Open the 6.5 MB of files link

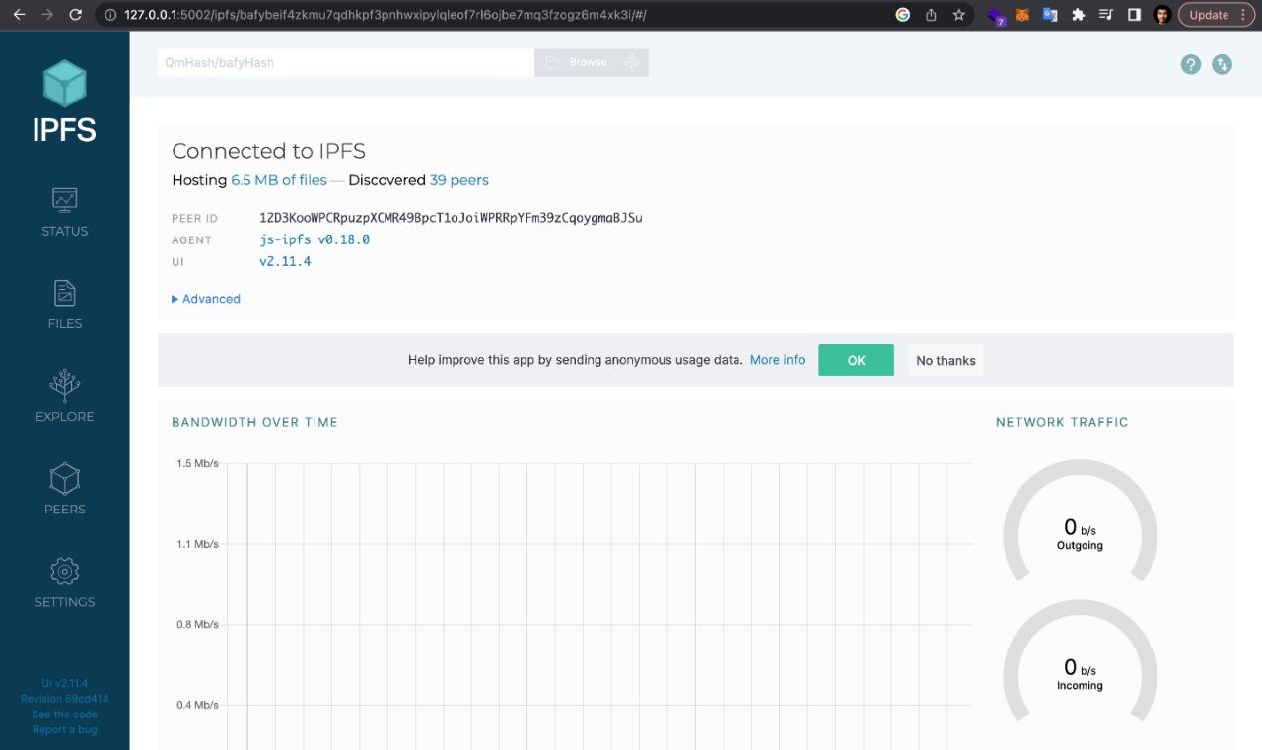(x=279, y=180)
